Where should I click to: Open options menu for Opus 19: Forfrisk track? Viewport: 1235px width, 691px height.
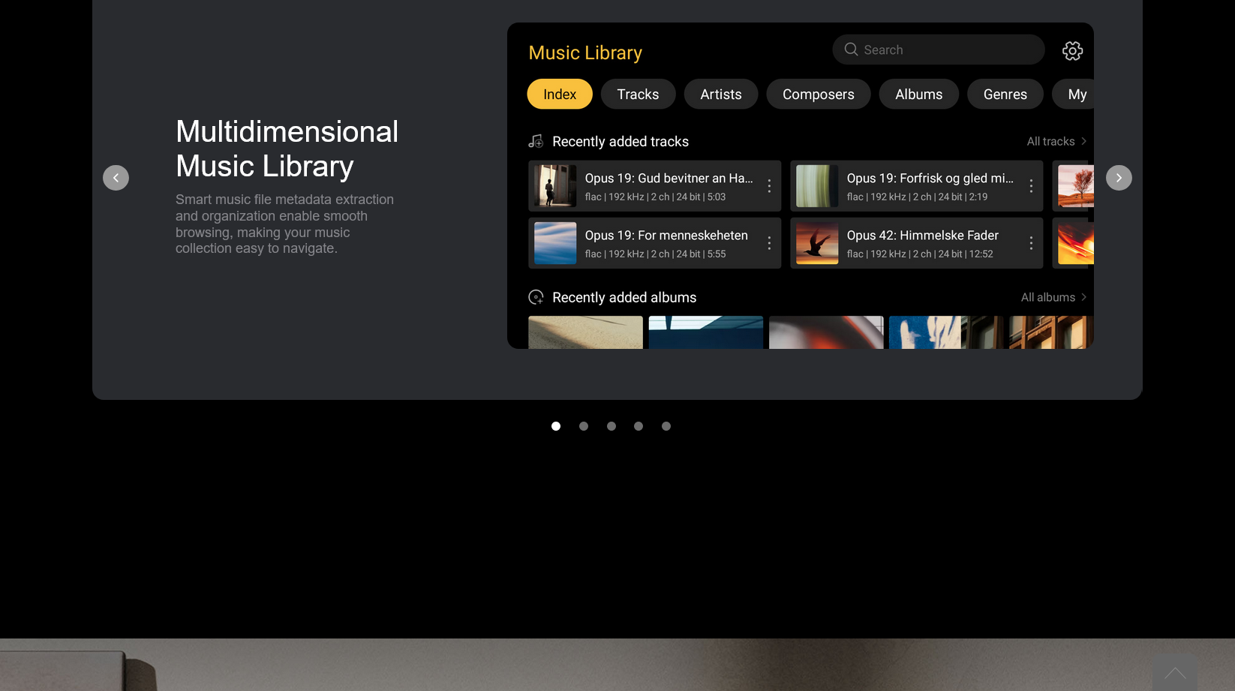[1031, 186]
